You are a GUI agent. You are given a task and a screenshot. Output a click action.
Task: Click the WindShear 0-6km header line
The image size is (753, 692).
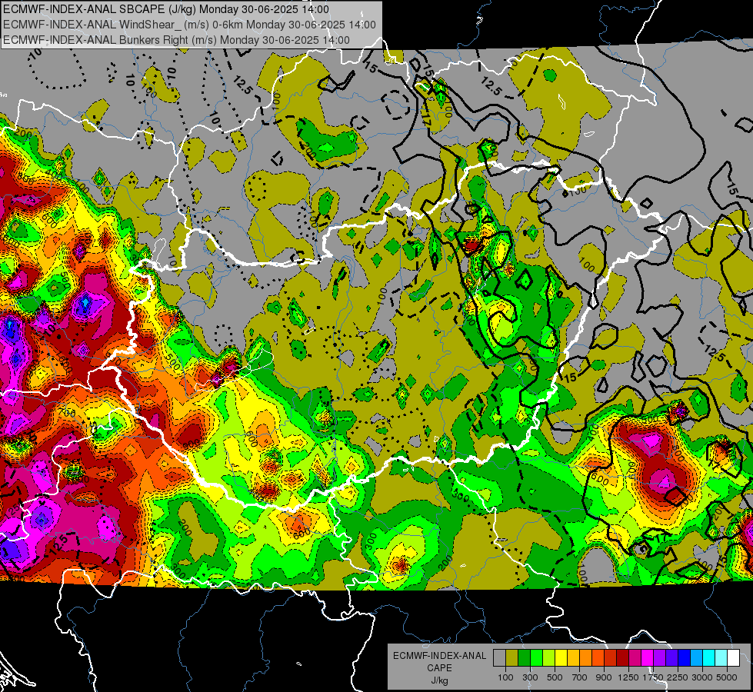(x=190, y=25)
